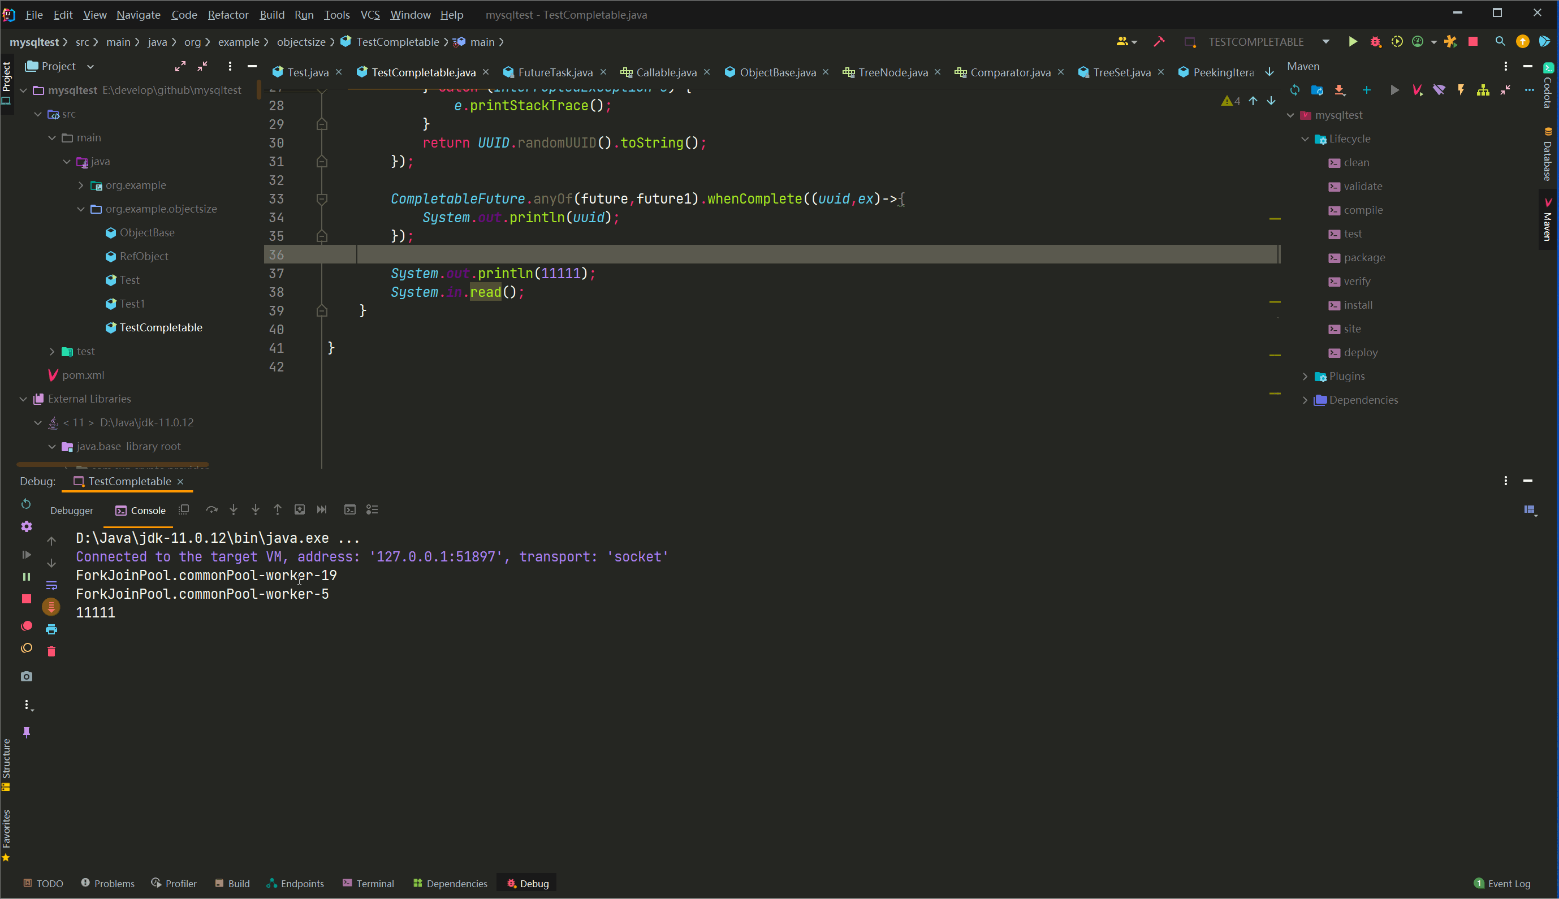Print console output with printer icon
This screenshot has height=899, width=1559.
click(51, 629)
